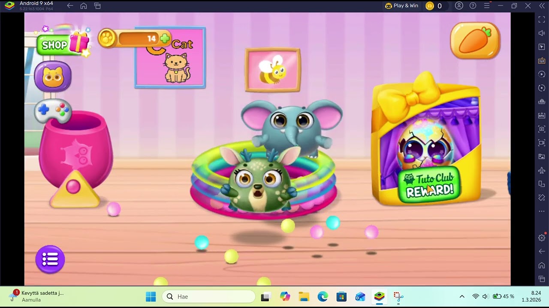Click BlueStacks top back arrow
Image resolution: width=549 pixels, height=308 pixels.
[70, 6]
